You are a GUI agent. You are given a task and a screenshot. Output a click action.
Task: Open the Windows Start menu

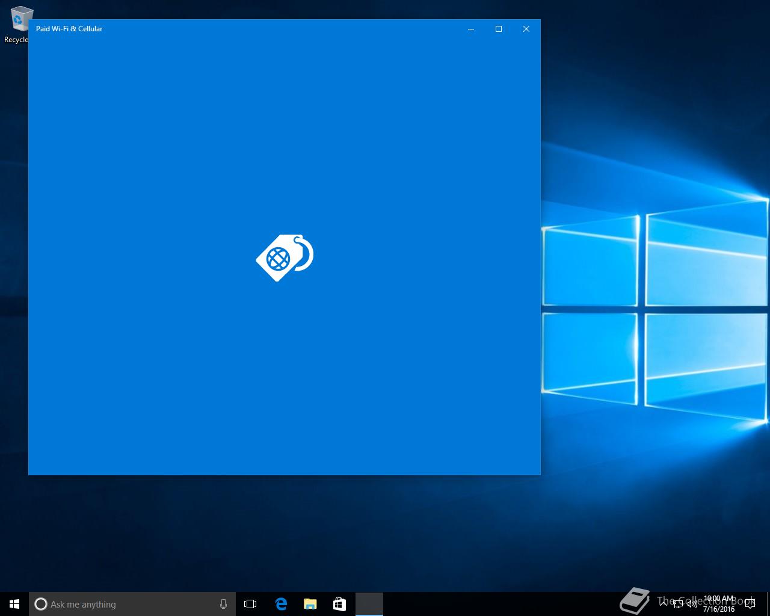coord(14,604)
